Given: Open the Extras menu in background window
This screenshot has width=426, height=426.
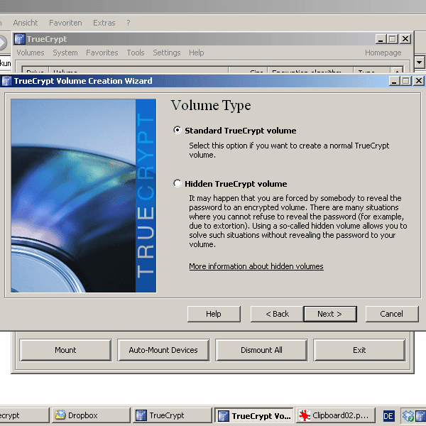Looking at the screenshot, I should [104, 23].
